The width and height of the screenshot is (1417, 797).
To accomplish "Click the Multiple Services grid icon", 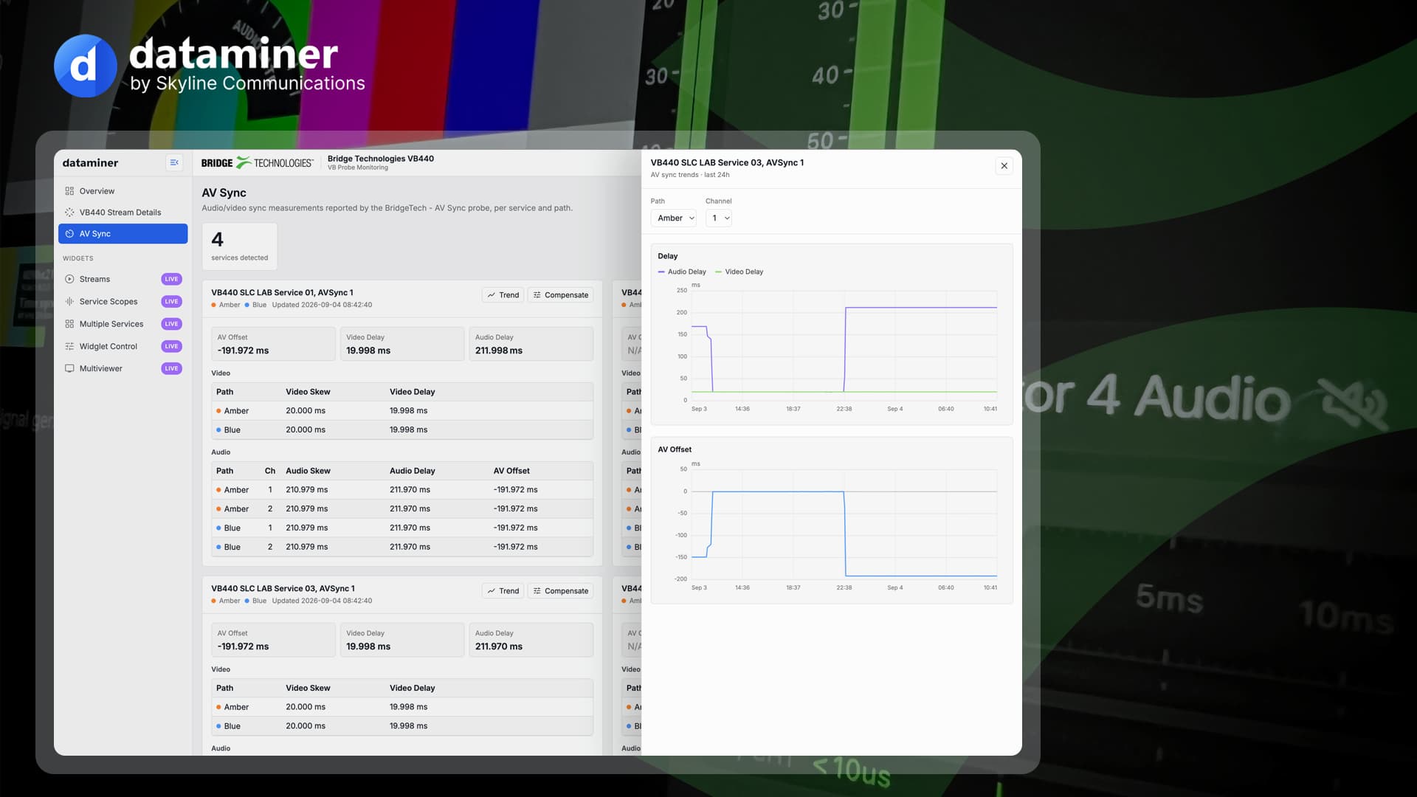I will 69,324.
